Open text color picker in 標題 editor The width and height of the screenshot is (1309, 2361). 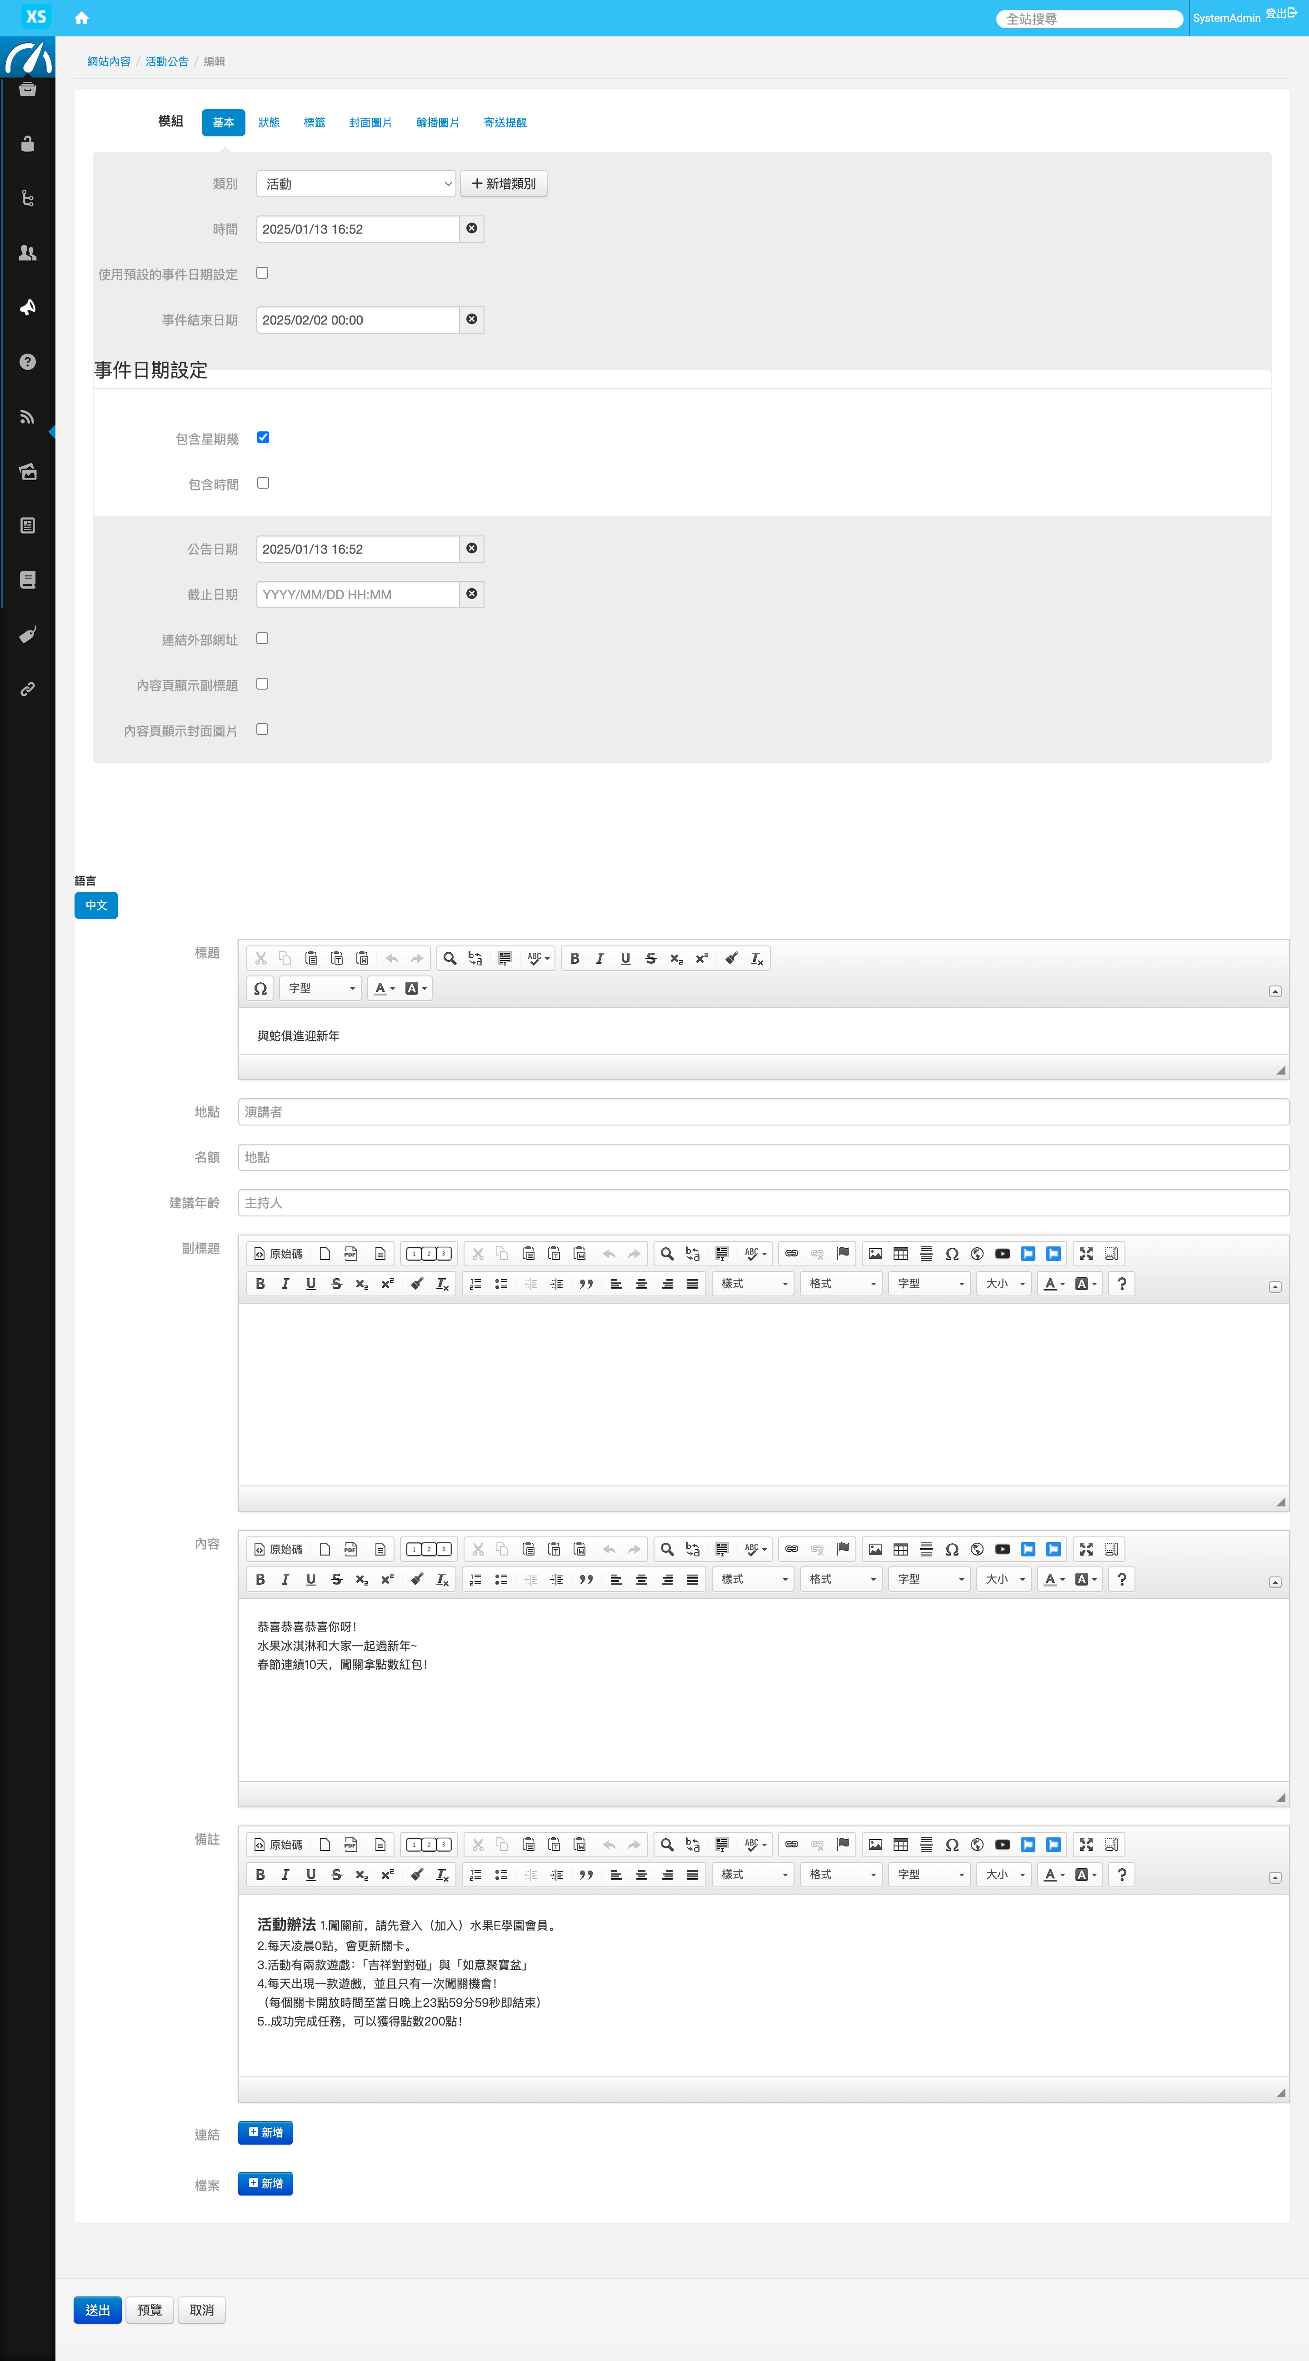click(385, 988)
